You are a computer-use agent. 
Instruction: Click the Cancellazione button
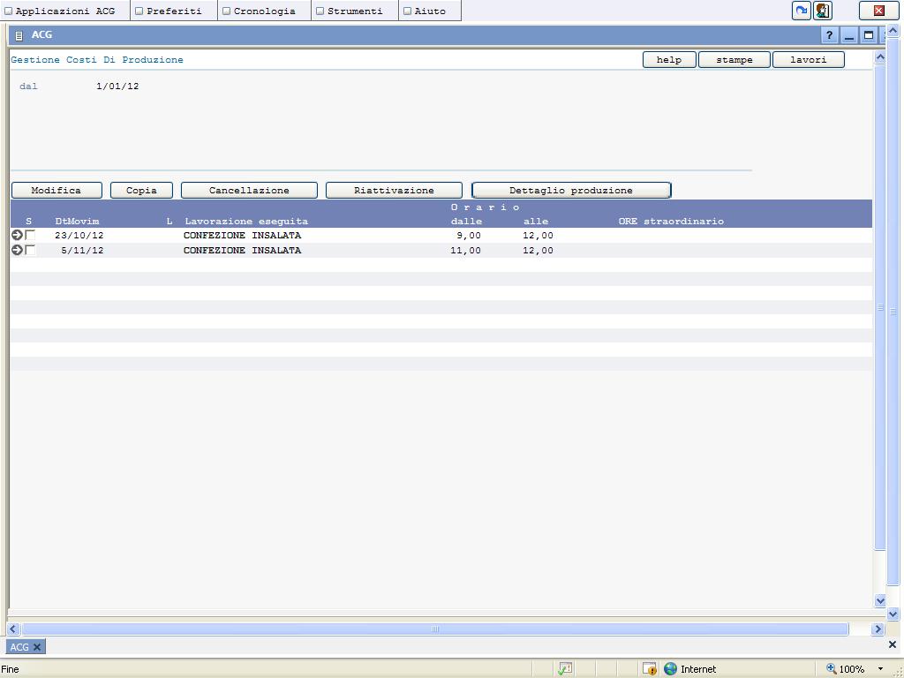pyautogui.click(x=249, y=191)
